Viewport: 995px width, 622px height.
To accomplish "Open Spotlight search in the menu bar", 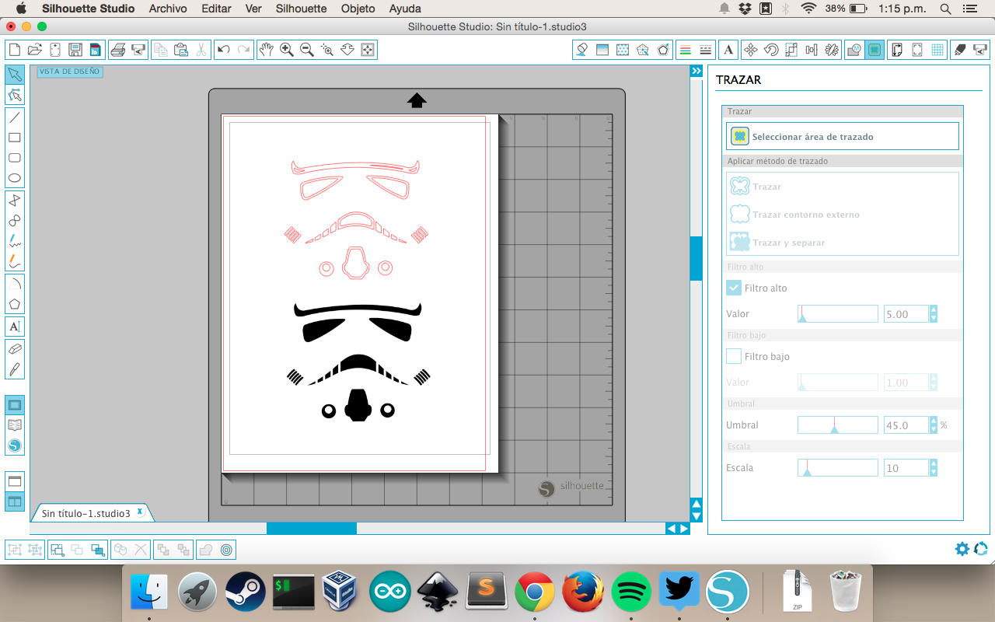I will [x=945, y=9].
